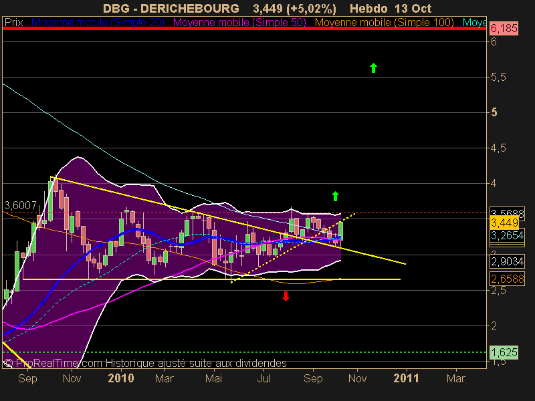This screenshot has width=535, height=401.
Task: Click the Moyenne mobile (Simple 50) legend entry
Action: click(239, 23)
